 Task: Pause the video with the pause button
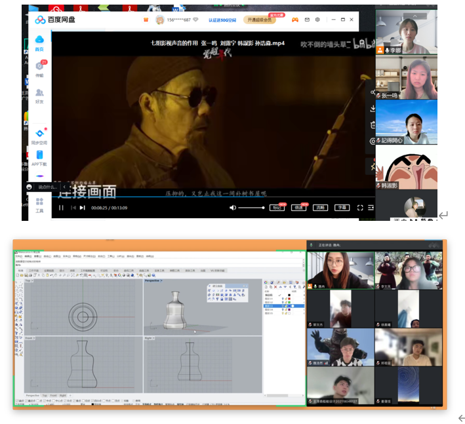click(x=61, y=208)
